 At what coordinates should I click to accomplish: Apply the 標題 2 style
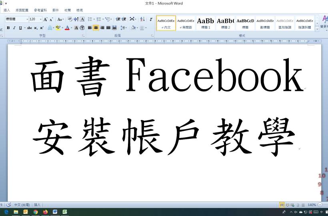225,23
